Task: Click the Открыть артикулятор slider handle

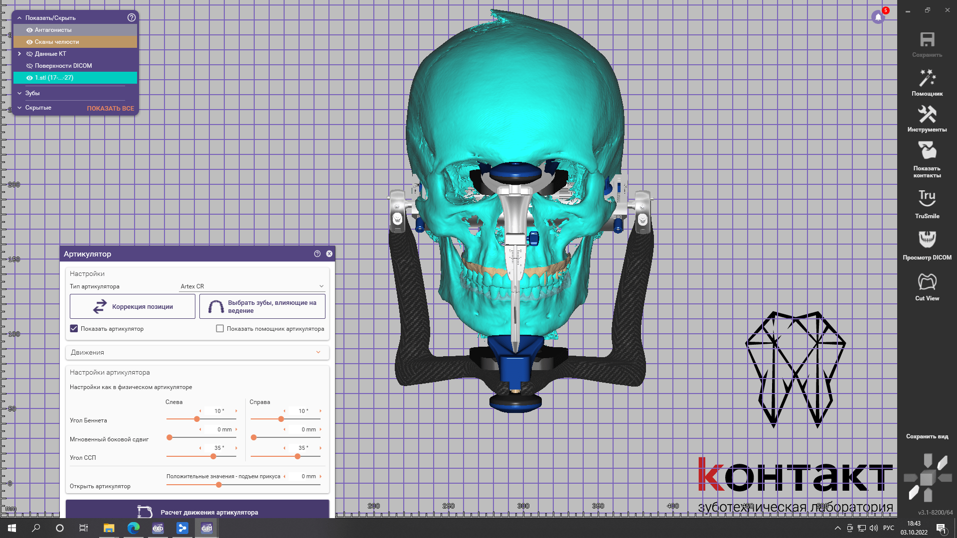Action: [219, 485]
